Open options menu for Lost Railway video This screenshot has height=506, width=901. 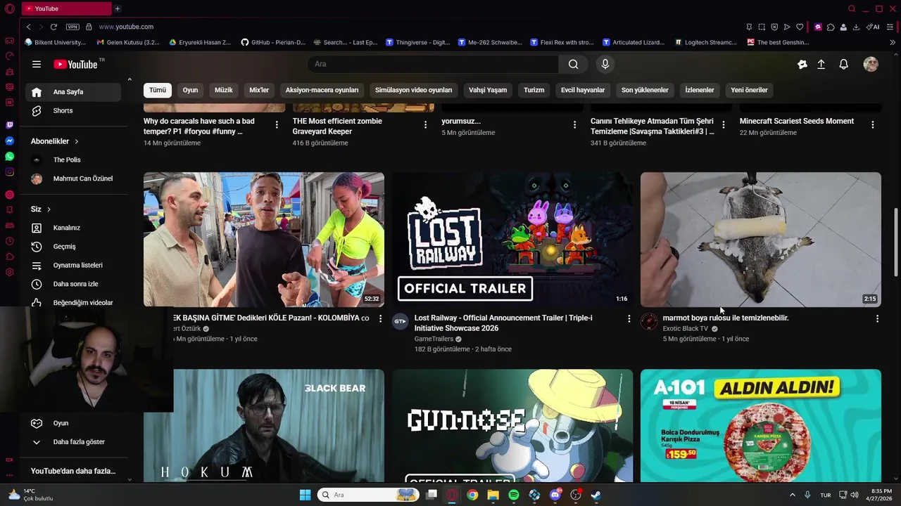pyautogui.click(x=629, y=319)
